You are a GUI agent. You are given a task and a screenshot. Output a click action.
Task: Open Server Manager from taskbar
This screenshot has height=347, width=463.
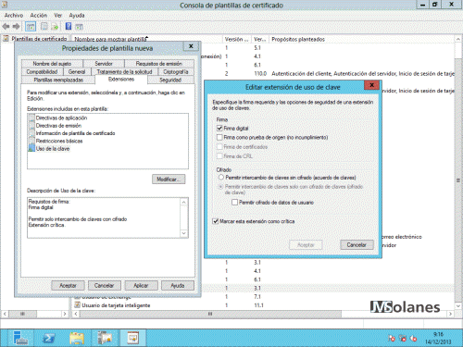point(20,339)
